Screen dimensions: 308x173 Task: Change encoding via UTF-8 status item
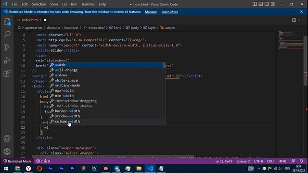pos(258,161)
